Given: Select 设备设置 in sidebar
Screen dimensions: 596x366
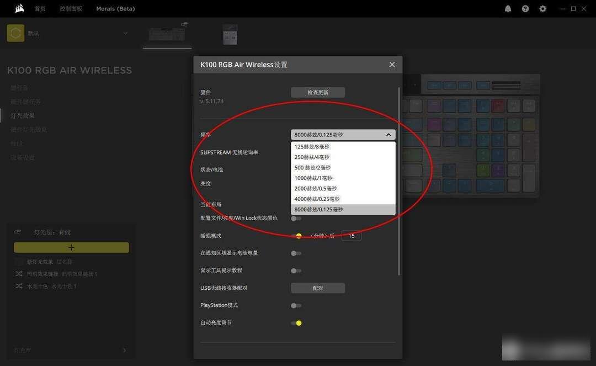Looking at the screenshot, I should point(23,157).
